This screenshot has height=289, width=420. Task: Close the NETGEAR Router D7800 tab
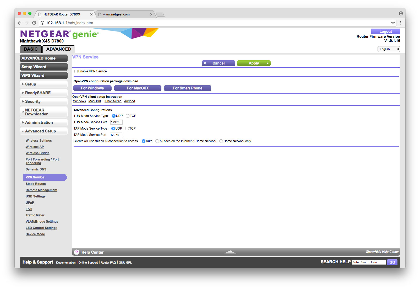(91, 14)
